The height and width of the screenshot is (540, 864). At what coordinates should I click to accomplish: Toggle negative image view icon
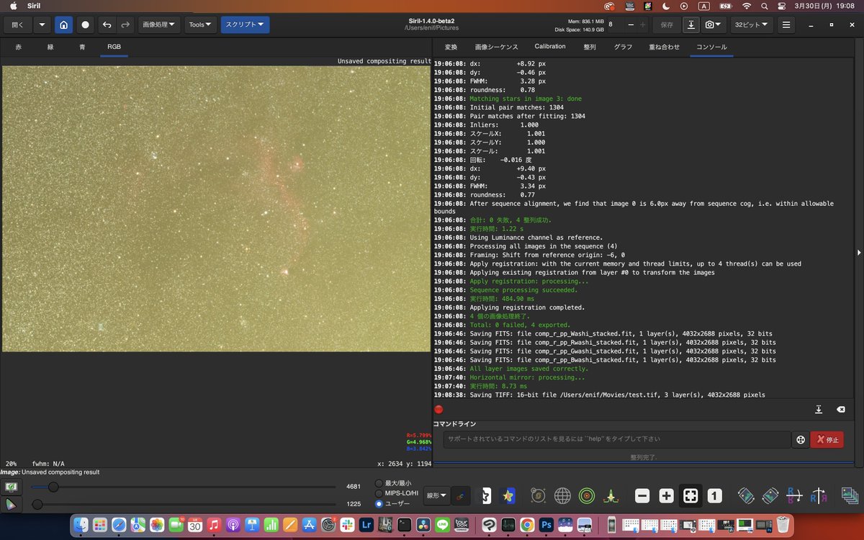coord(486,495)
